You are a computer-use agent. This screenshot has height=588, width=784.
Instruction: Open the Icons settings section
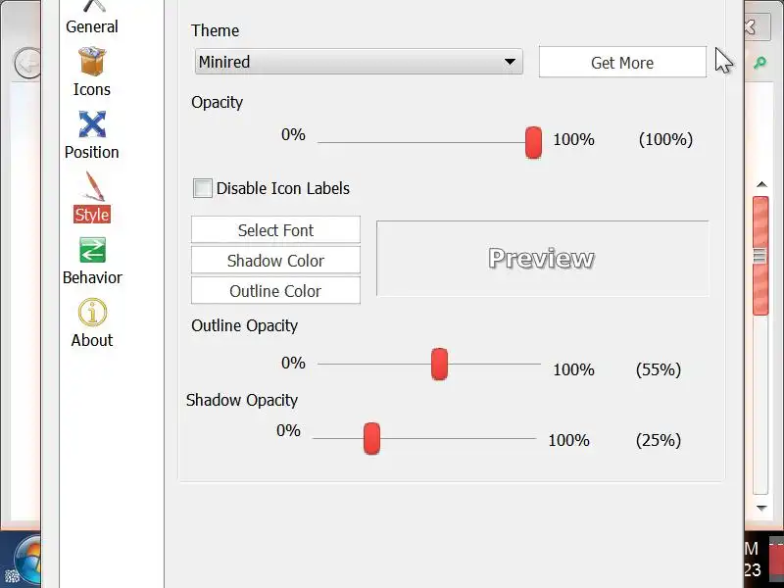click(92, 72)
